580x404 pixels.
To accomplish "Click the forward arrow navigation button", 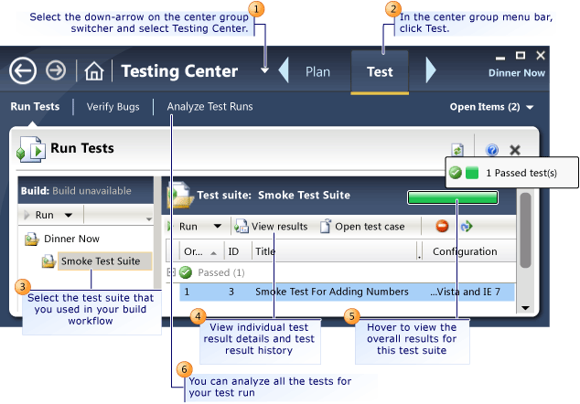I will tap(56, 70).
